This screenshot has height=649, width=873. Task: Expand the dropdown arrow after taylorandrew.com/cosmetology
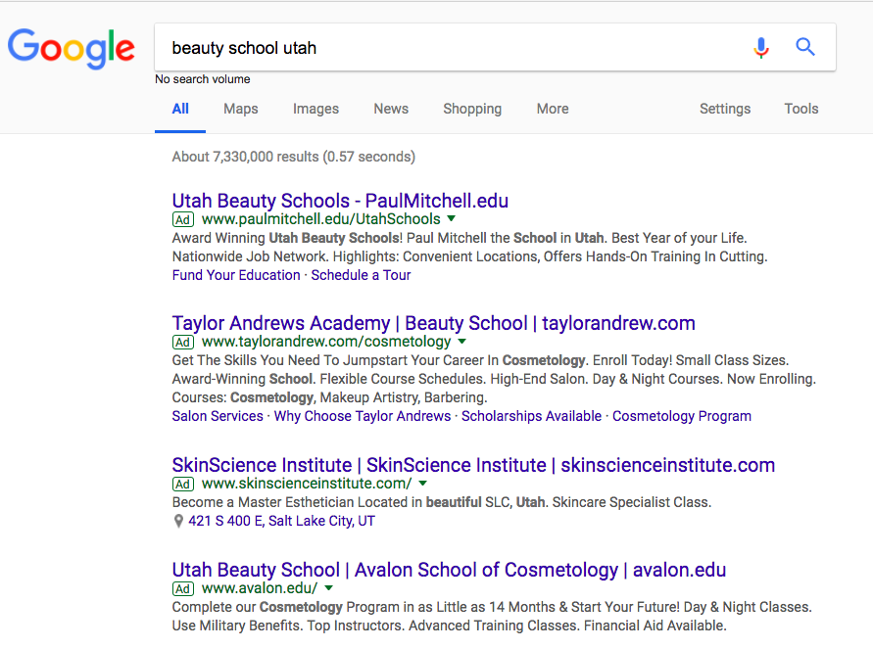[462, 341]
